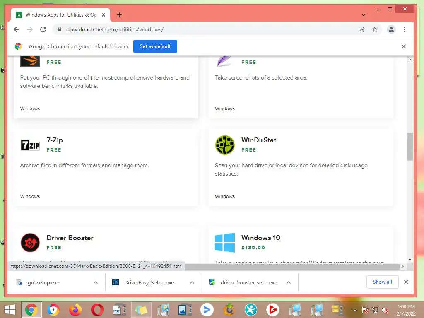Open the Windows 10 title link
This screenshot has height=318, width=424.
tap(261, 238)
